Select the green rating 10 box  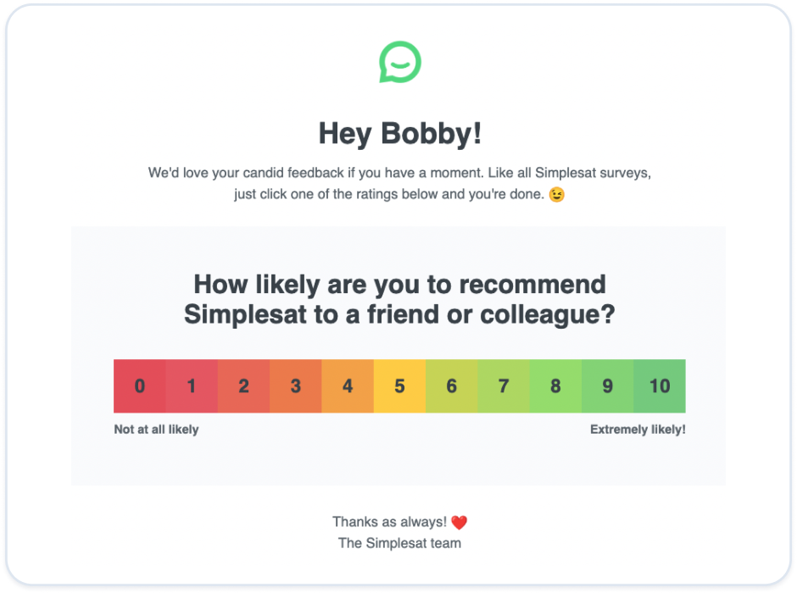tap(660, 386)
